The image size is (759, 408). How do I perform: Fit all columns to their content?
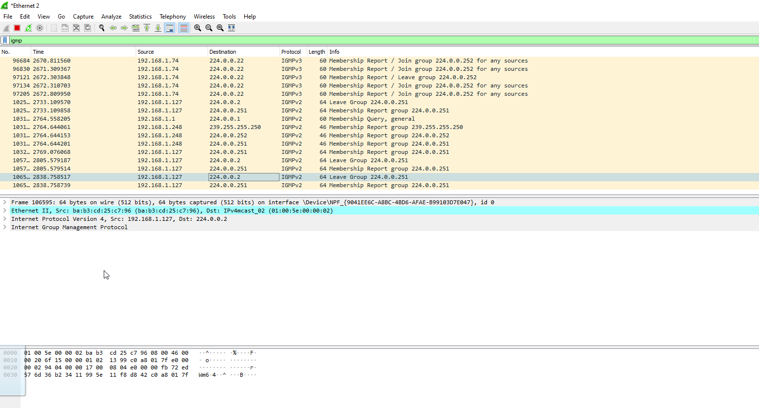(231, 28)
